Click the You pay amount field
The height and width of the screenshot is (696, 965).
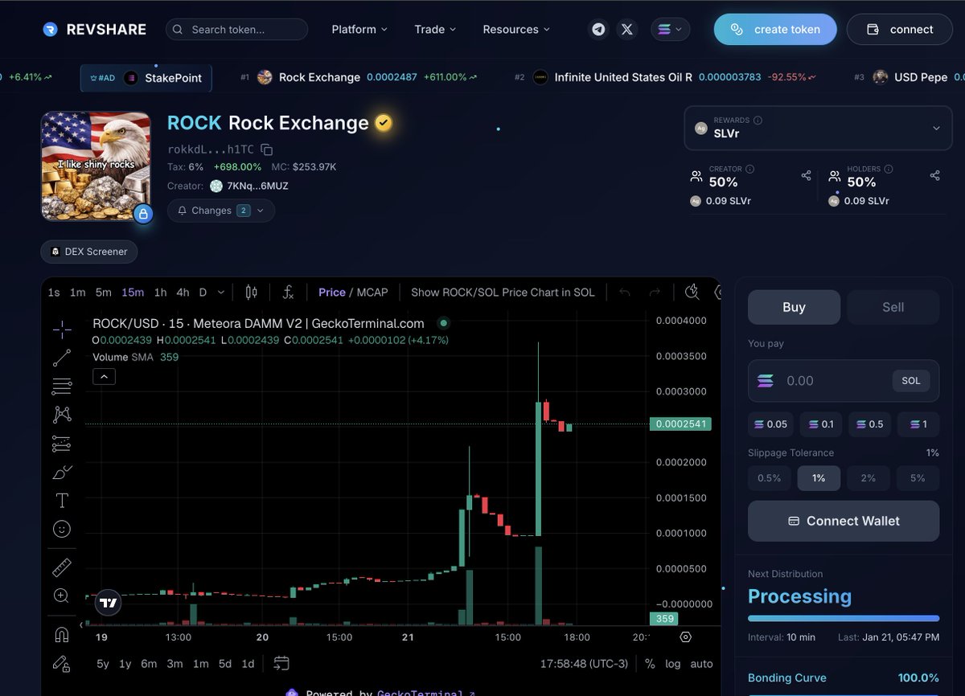(x=844, y=381)
